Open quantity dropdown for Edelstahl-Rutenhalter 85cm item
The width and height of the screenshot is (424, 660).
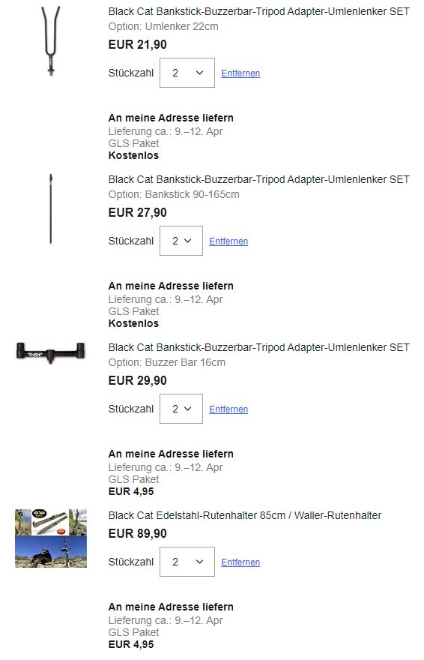click(187, 562)
